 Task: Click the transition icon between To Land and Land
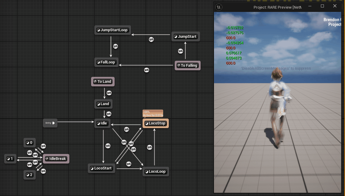click(x=109, y=93)
